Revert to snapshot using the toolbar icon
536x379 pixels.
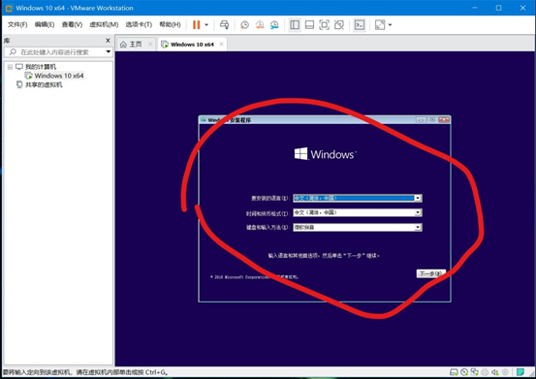pyautogui.click(x=260, y=24)
